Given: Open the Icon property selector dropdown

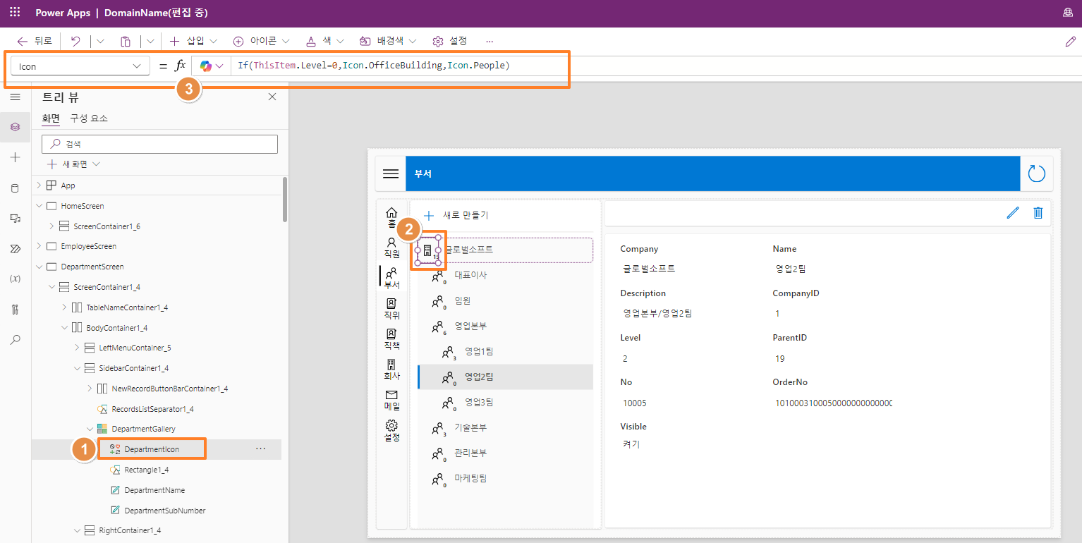Looking at the screenshot, I should pyautogui.click(x=80, y=66).
